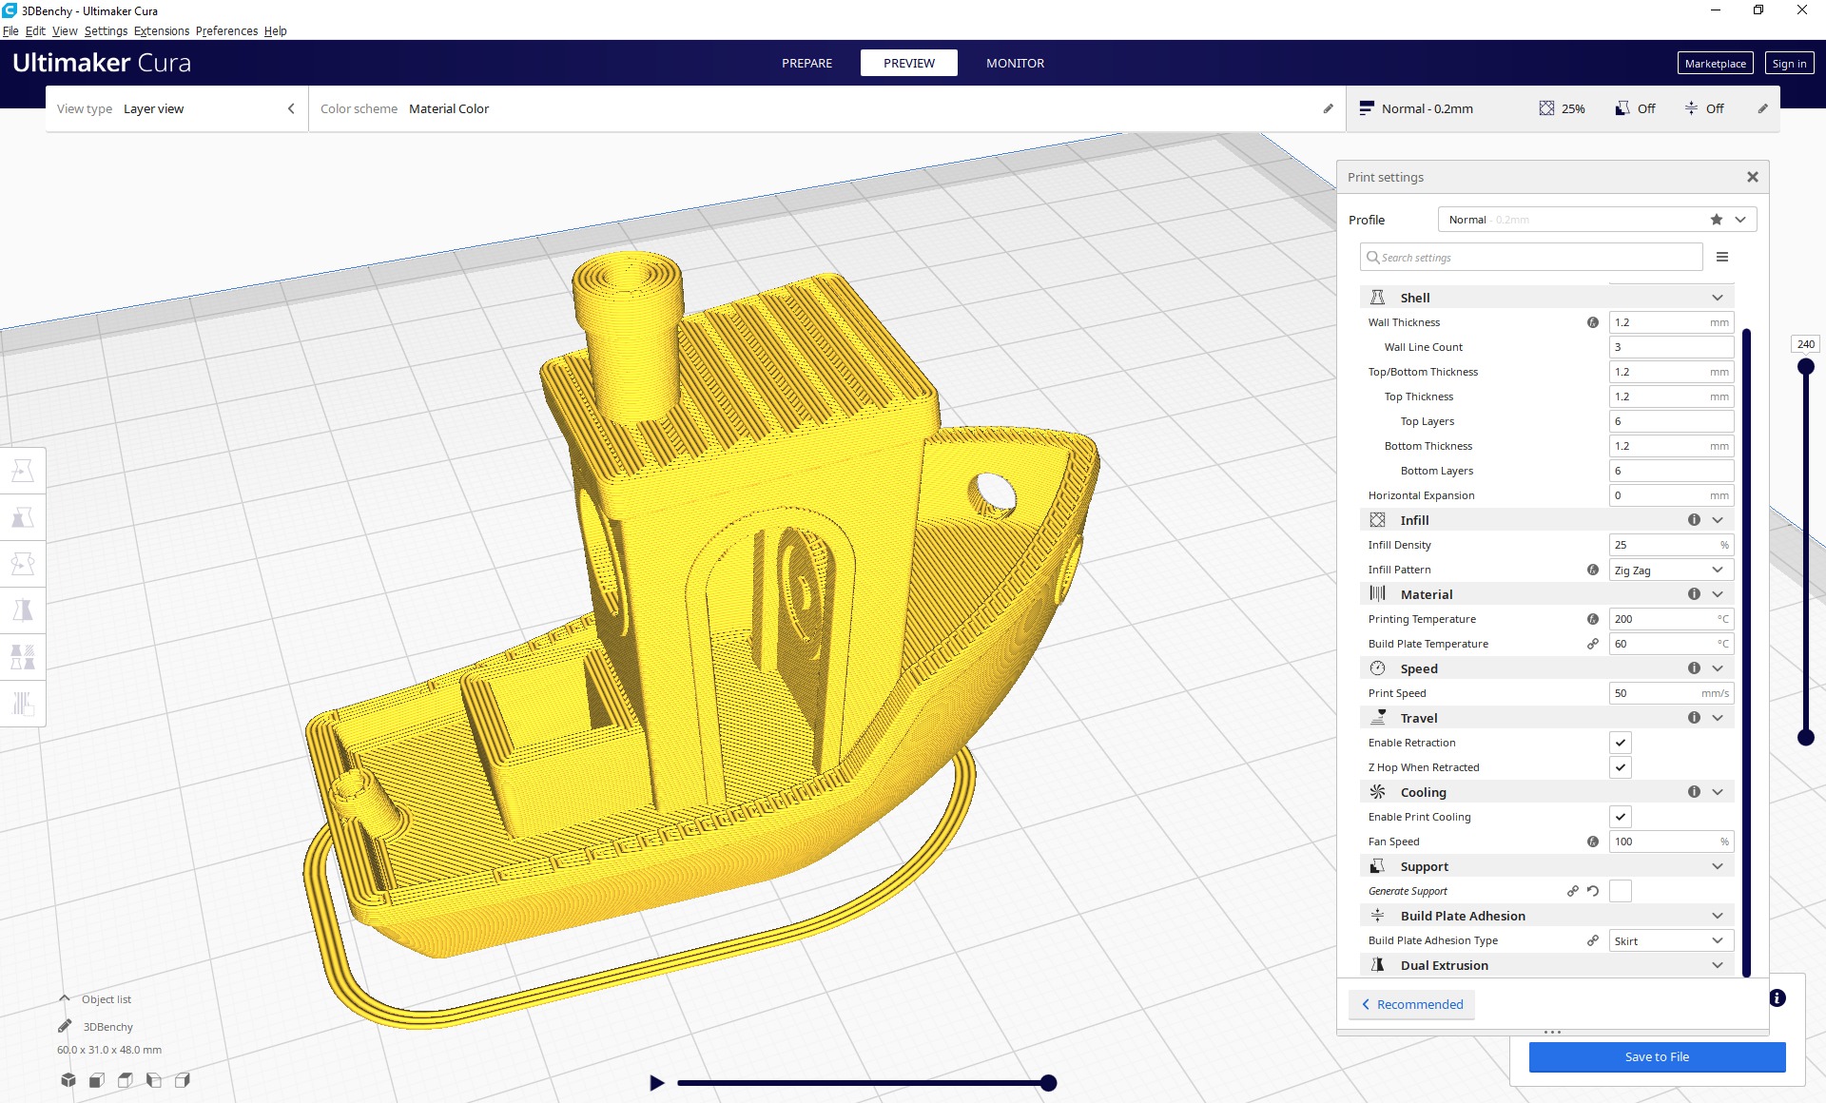This screenshot has height=1103, width=1826.
Task: Toggle Z Hop When Retracted checkbox
Action: tap(1621, 767)
